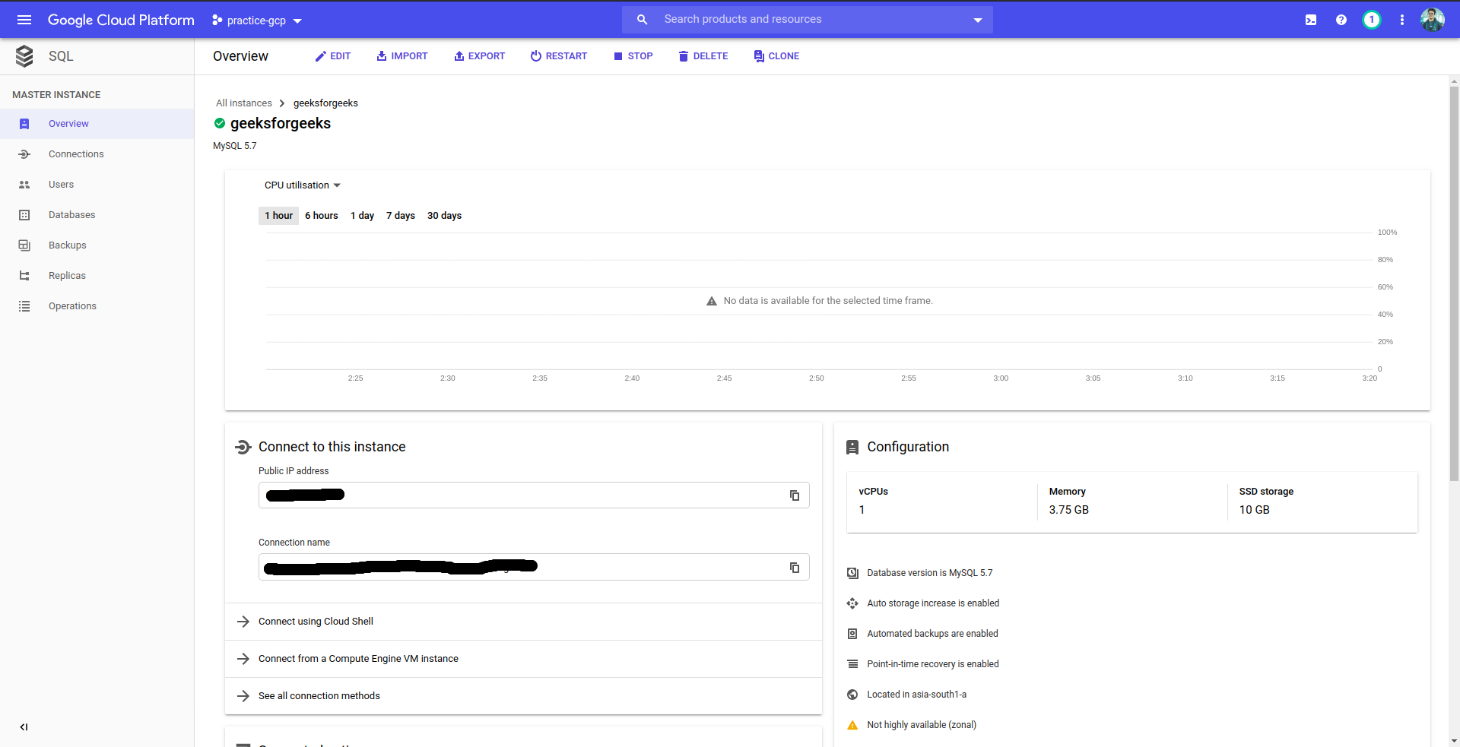
Task: Open the Replicas page
Action: click(97, 276)
